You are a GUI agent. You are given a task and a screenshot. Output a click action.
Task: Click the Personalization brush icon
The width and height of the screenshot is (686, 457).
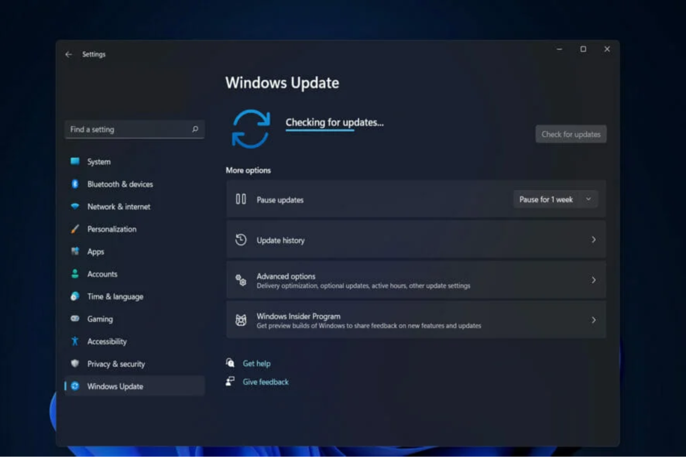[x=75, y=229]
